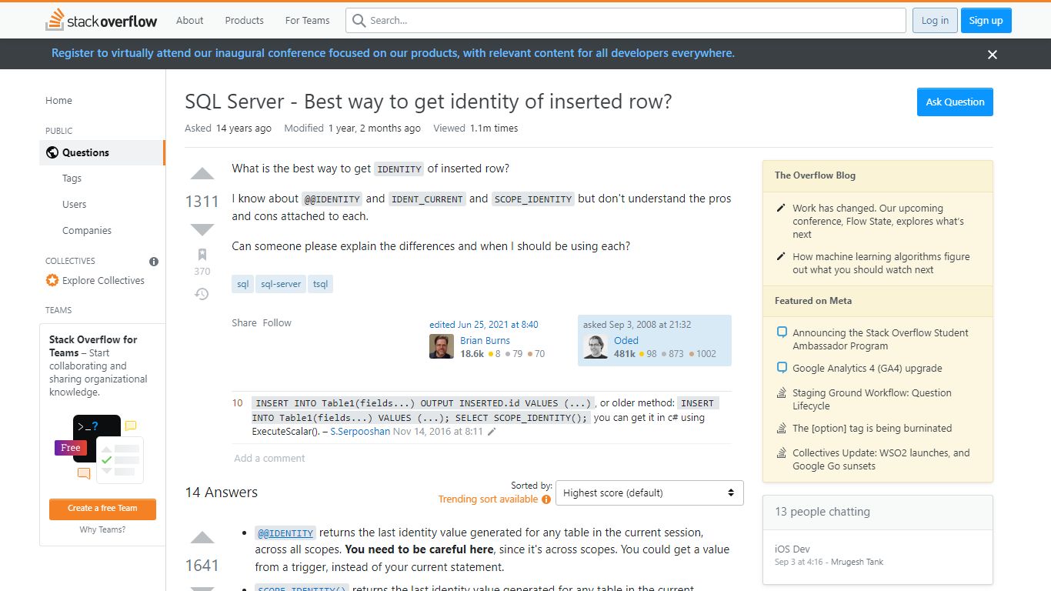
Task: Open Companies in the sidebar
Action: [x=87, y=230]
